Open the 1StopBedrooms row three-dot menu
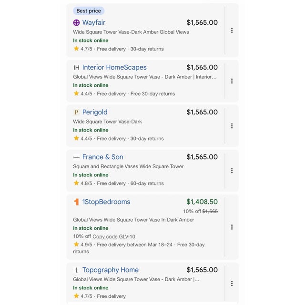 click(x=232, y=227)
